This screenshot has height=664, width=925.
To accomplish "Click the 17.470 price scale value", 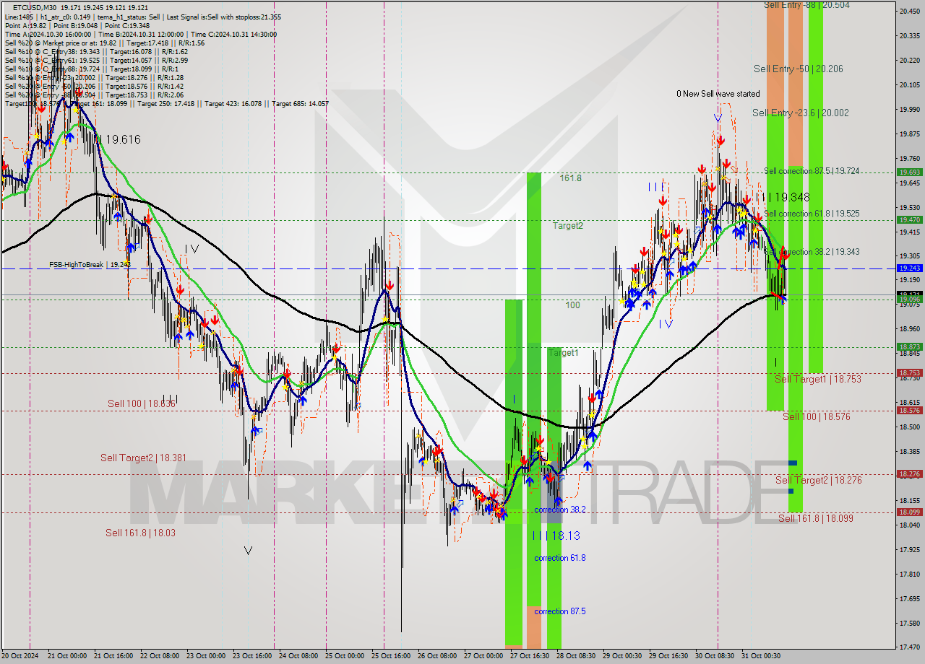I will pyautogui.click(x=909, y=647).
